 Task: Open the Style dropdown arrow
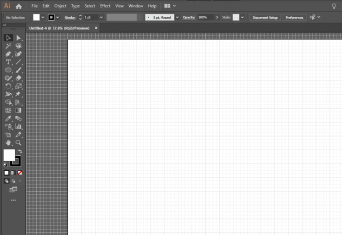[x=242, y=17]
